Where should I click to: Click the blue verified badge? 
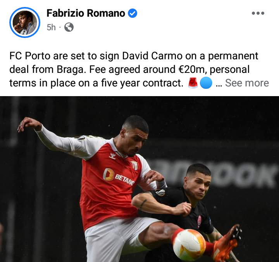tap(133, 13)
